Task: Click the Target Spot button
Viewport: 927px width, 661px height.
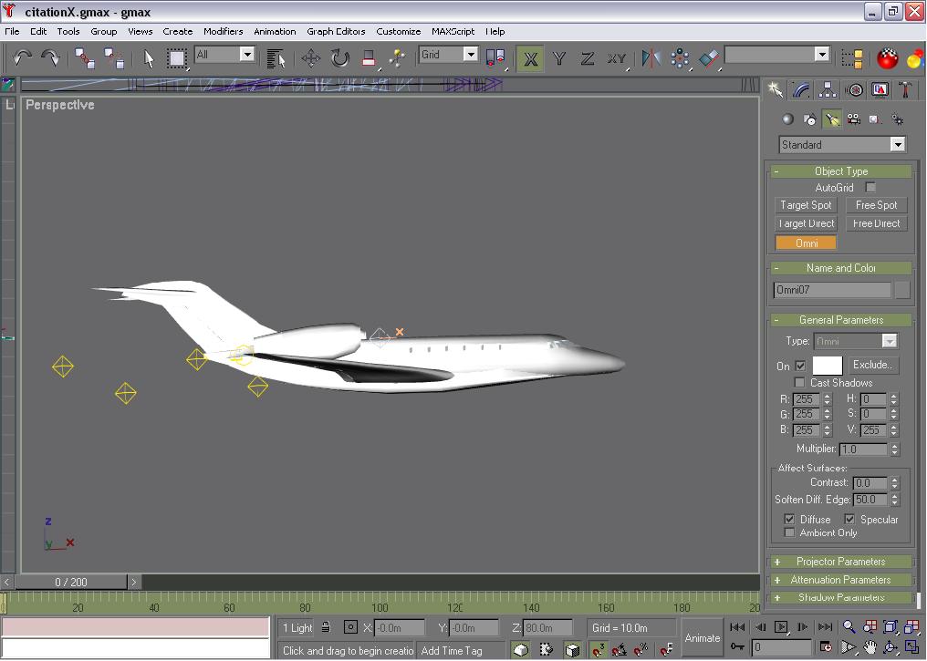Action: [806, 205]
